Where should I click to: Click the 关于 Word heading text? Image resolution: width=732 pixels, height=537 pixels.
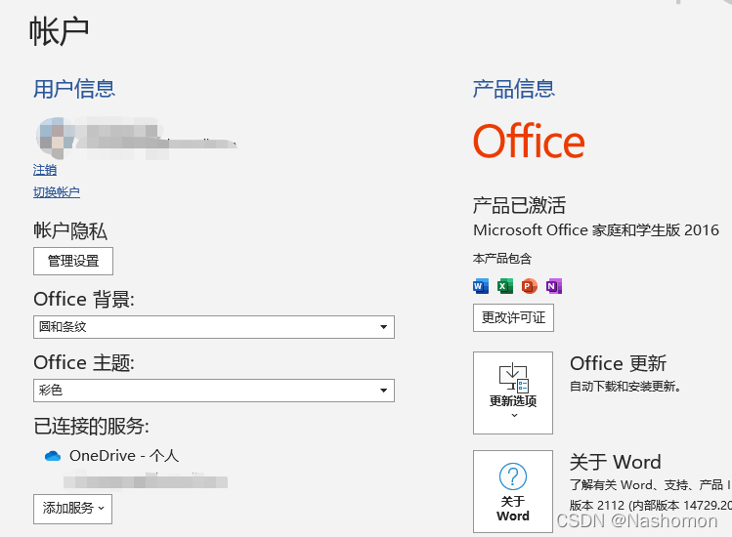(x=616, y=462)
